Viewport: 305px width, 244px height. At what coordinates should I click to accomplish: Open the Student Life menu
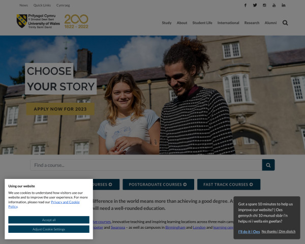click(x=202, y=23)
